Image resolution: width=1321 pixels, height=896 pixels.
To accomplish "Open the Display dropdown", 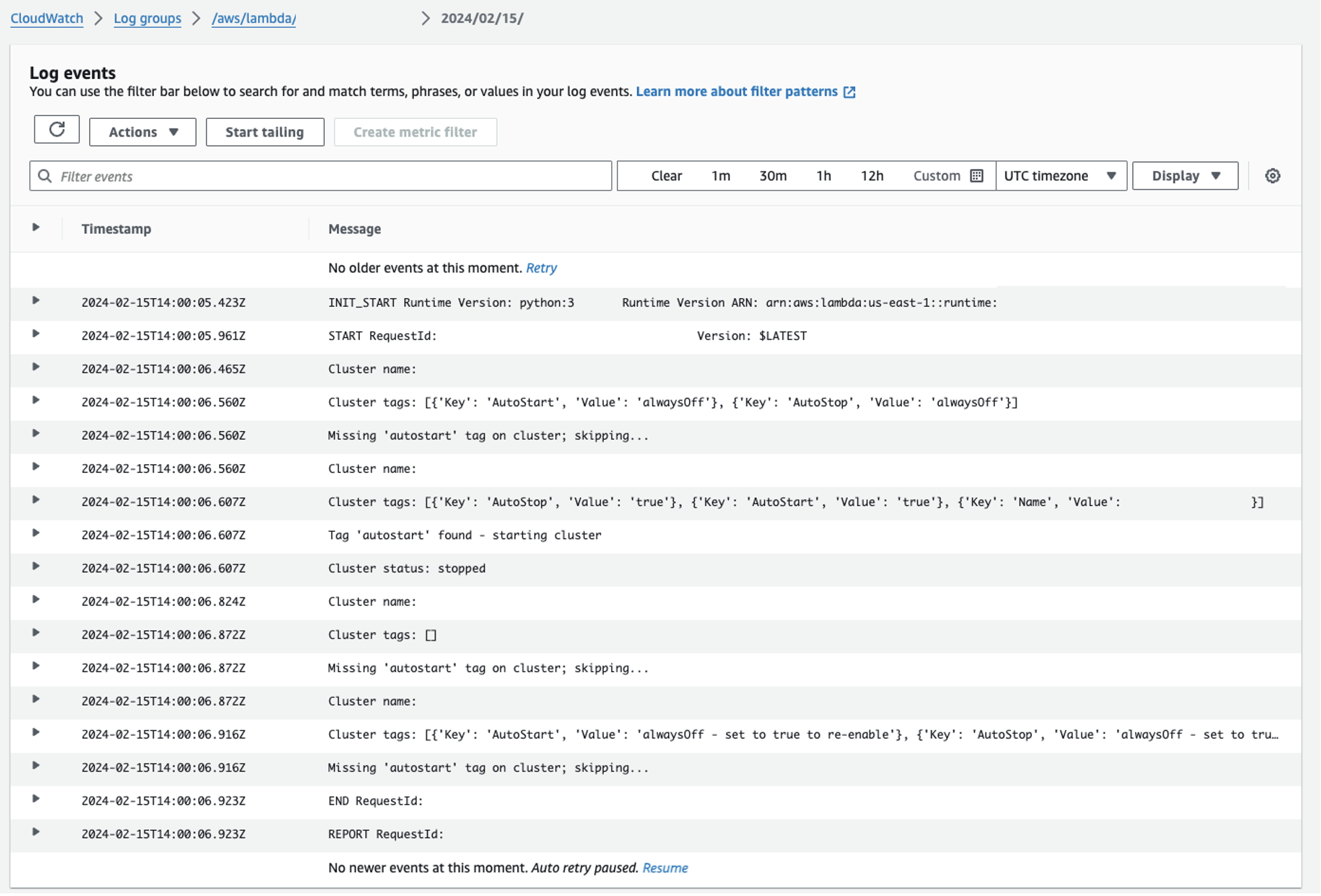I will click(1185, 176).
